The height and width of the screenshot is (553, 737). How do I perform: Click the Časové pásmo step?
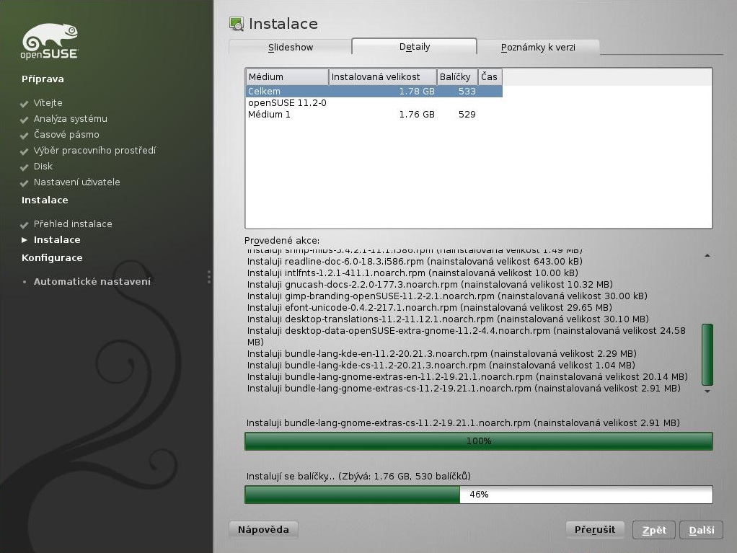click(66, 135)
